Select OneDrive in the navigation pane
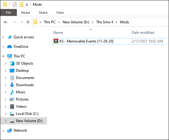The width and height of the screenshot is (169, 140). [x=21, y=47]
